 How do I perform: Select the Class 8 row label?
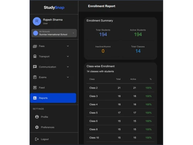click(93, 130)
